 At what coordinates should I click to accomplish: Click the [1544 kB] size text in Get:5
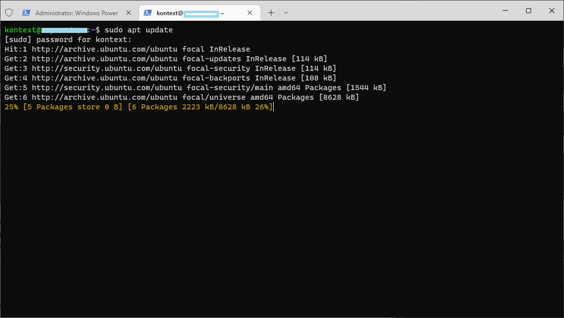pyautogui.click(x=367, y=88)
